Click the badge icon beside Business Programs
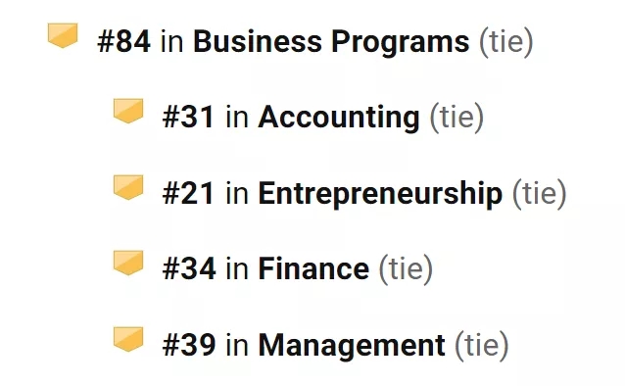The image size is (625, 386). pyautogui.click(x=63, y=35)
